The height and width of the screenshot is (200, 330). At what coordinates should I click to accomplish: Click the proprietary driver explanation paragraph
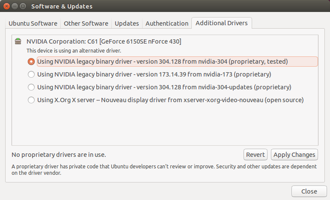click(164, 170)
